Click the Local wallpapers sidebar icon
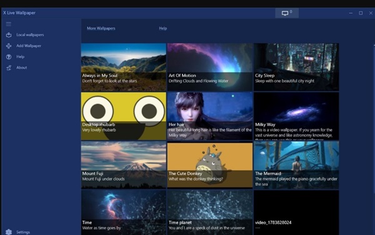 tap(9, 35)
